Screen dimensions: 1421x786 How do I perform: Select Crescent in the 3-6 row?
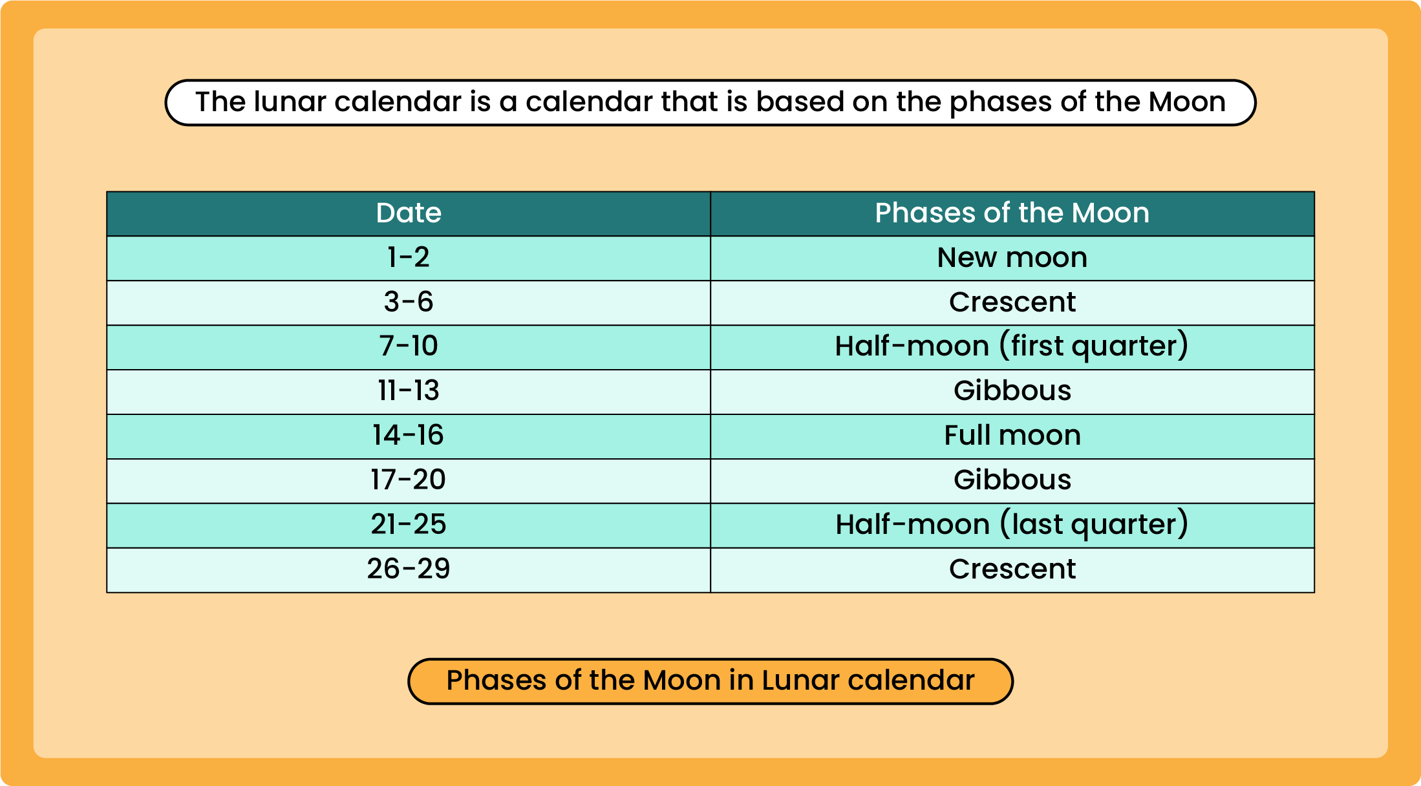click(x=1012, y=303)
